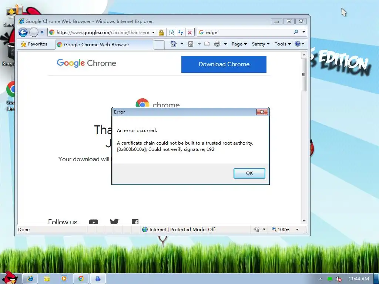Open the file explorer taskbar icon

[x=47, y=279]
